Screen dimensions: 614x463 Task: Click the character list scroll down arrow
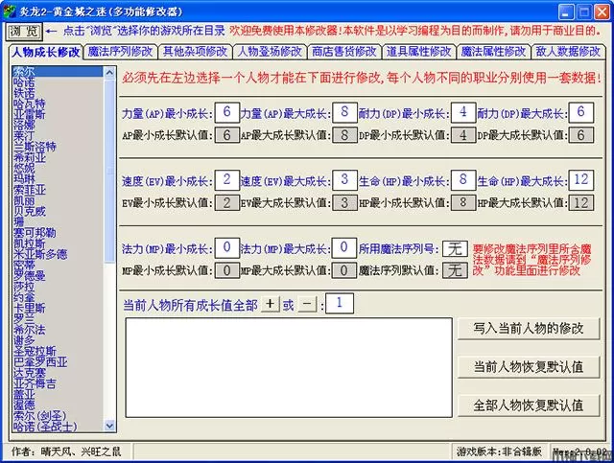point(109,426)
